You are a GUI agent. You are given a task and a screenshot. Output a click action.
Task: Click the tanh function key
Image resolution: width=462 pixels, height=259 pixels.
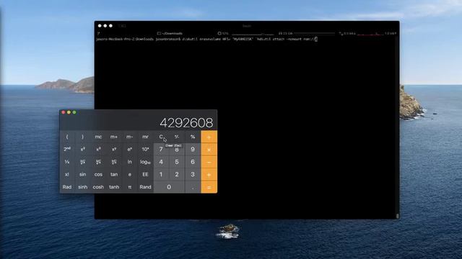114,187
